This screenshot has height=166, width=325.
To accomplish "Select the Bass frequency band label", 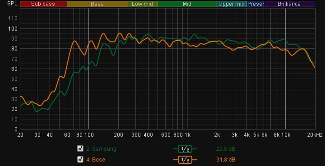I will [97, 4].
